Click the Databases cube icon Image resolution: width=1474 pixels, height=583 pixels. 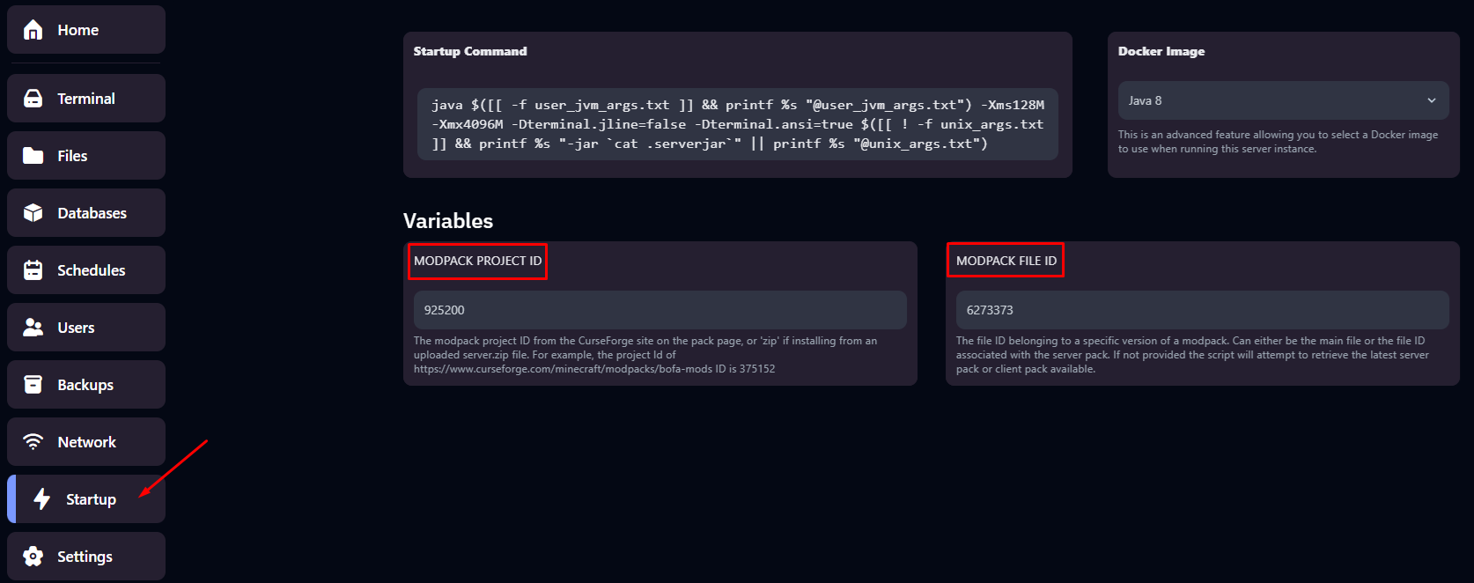[33, 213]
